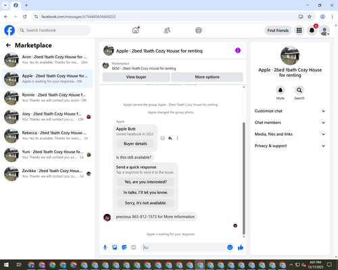The image size is (338, 270).
Task: Go to the Home feed icon
Action: [135, 30]
